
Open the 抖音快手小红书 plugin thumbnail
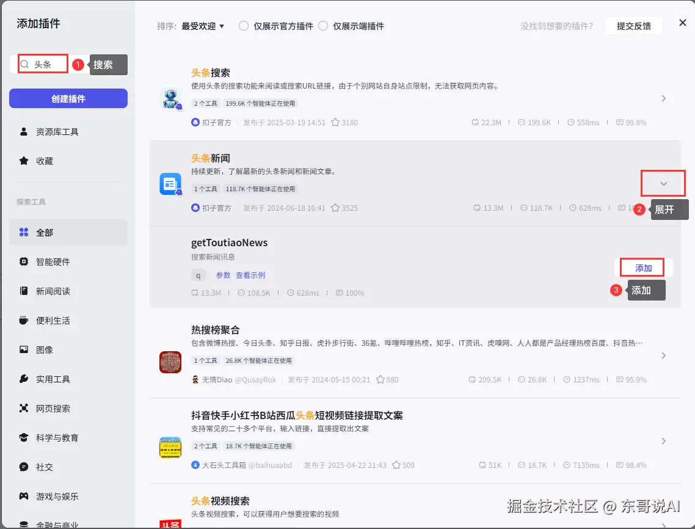pos(170,447)
